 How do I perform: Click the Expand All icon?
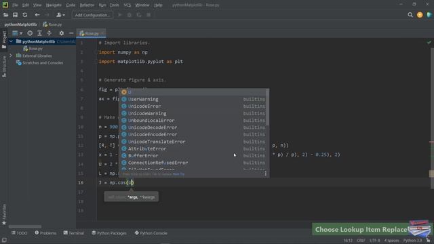pyautogui.click(x=39, y=33)
